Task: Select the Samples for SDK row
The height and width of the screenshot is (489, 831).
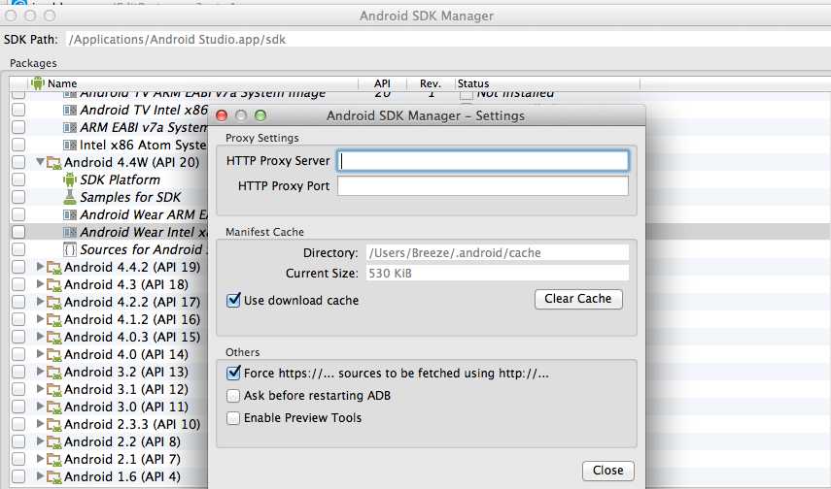Action: point(109,197)
